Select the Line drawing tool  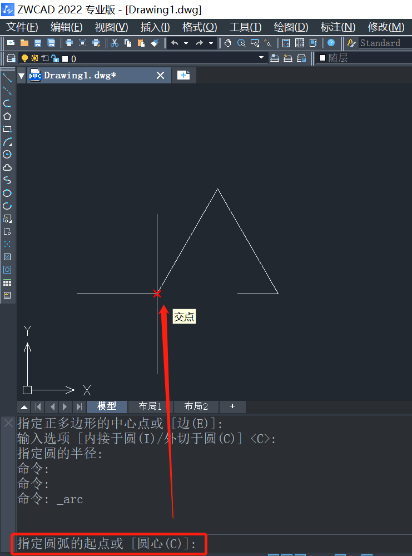click(7, 78)
